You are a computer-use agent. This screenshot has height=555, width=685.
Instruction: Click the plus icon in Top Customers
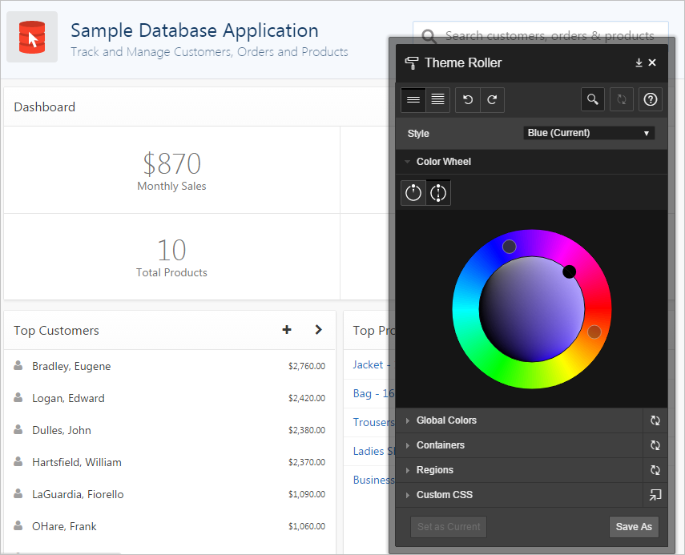[287, 330]
